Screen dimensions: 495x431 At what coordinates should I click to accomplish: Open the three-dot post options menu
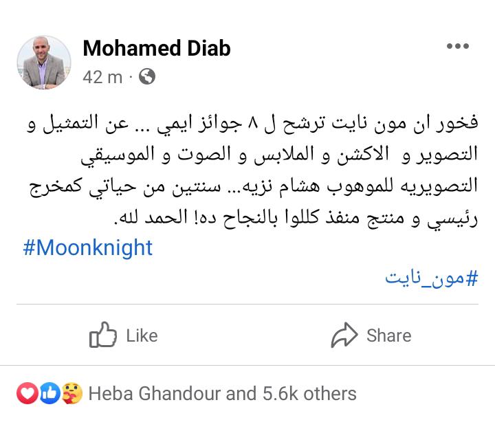tap(457, 47)
